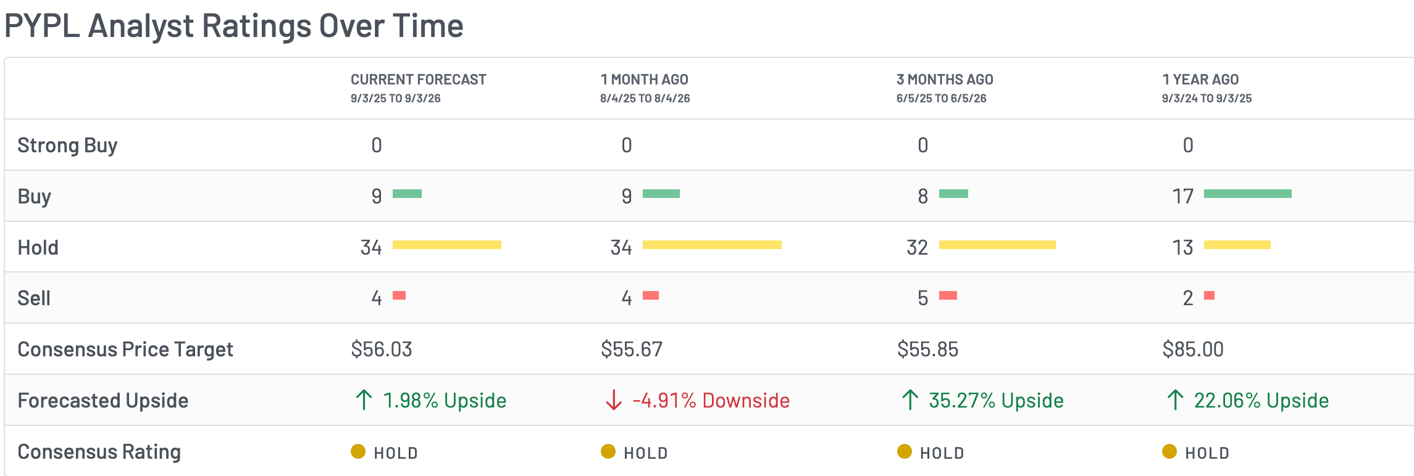Click the yellow HOLD dot under 1 Year Ago
Screen dimensions: 1414x476
pyautogui.click(x=1169, y=451)
